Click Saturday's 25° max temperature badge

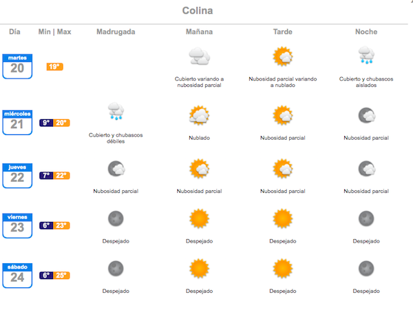click(62, 276)
